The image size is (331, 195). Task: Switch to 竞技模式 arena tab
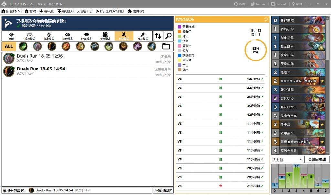[30, 36]
